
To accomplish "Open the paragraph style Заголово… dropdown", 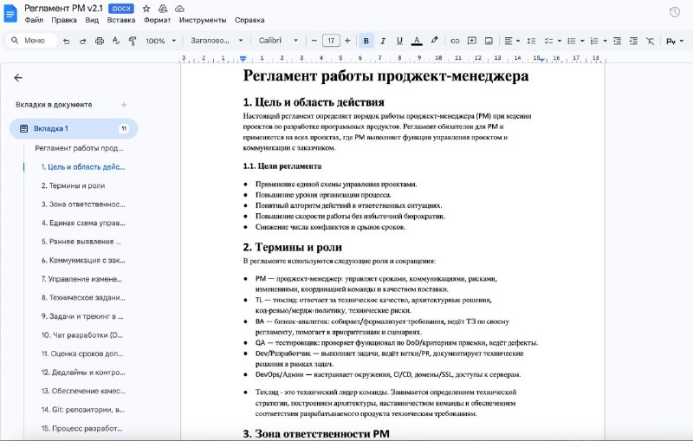I will click(x=216, y=41).
